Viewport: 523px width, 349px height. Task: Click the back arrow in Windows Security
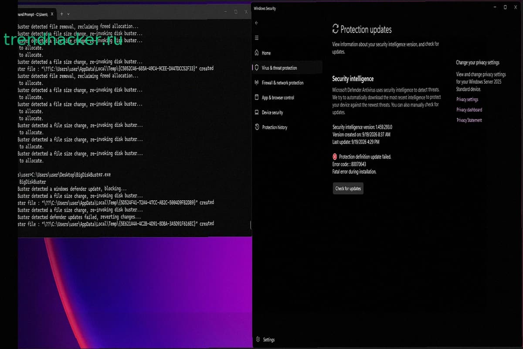point(257,23)
